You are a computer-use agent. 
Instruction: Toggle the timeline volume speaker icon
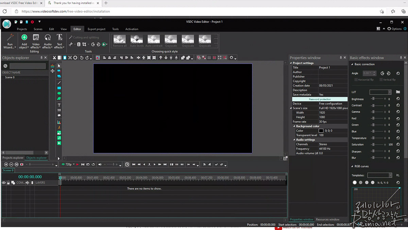point(100,165)
